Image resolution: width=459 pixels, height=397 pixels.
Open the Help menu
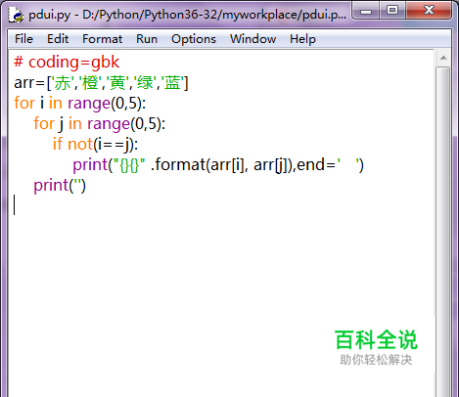tap(302, 39)
